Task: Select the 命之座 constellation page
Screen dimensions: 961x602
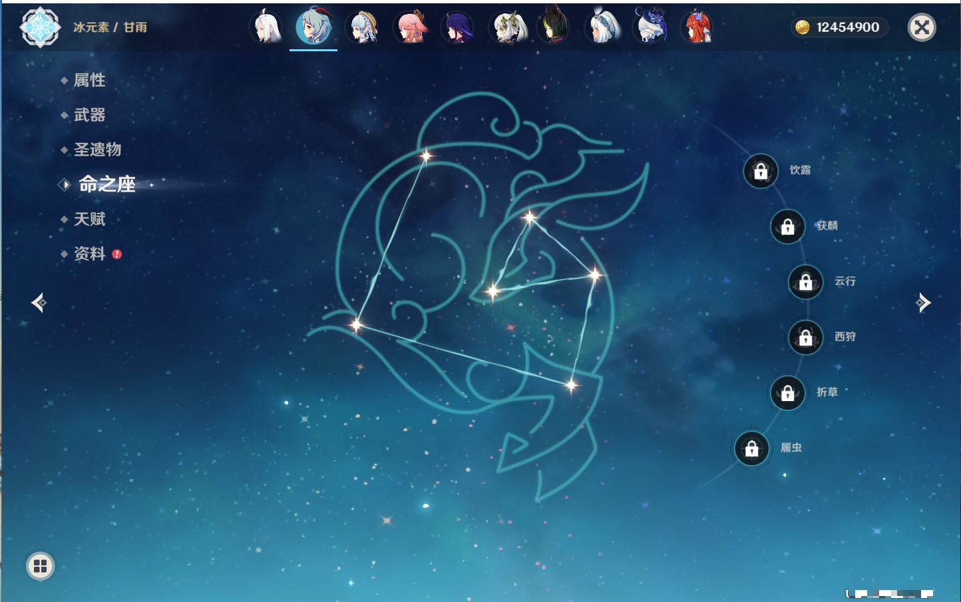Action: (x=106, y=184)
